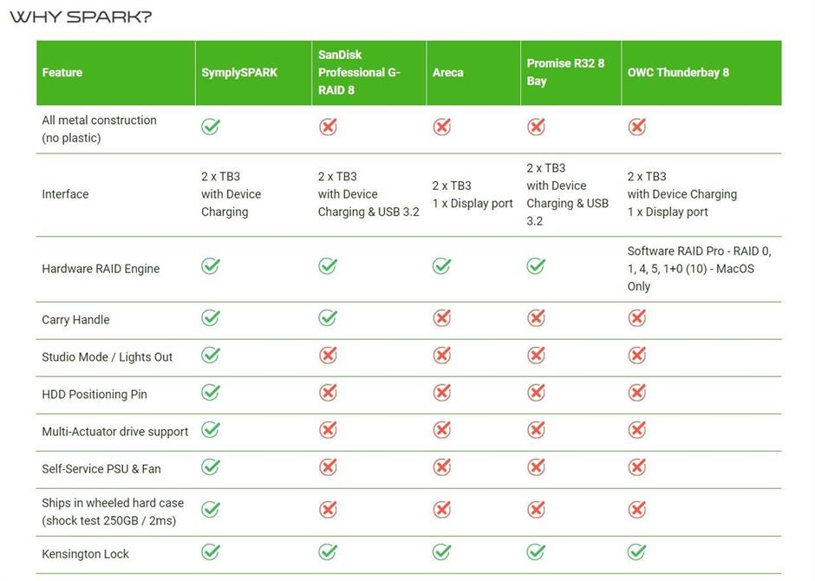The width and height of the screenshot is (815, 581).
Task: Click OWC Thunderbay Carry Handle red X
Action: (636, 317)
